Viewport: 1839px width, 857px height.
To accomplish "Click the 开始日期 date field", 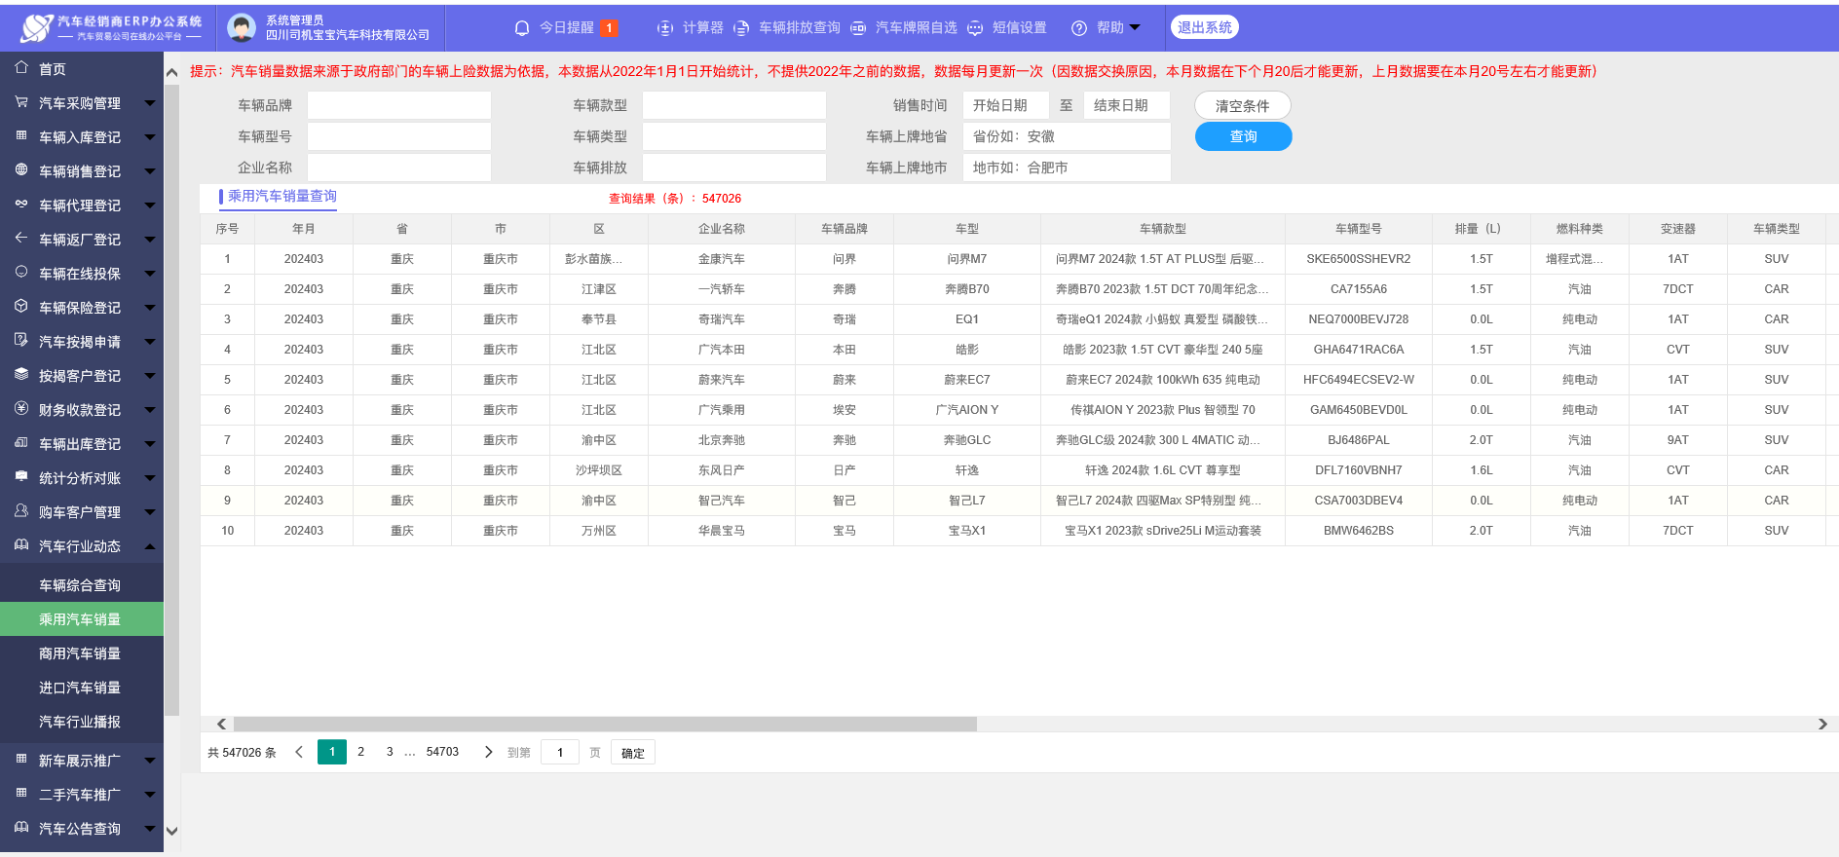I will coord(1006,105).
